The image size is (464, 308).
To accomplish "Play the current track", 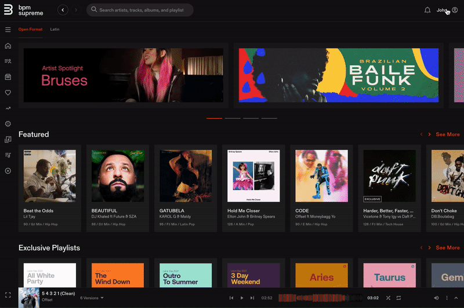I will pos(242,298).
